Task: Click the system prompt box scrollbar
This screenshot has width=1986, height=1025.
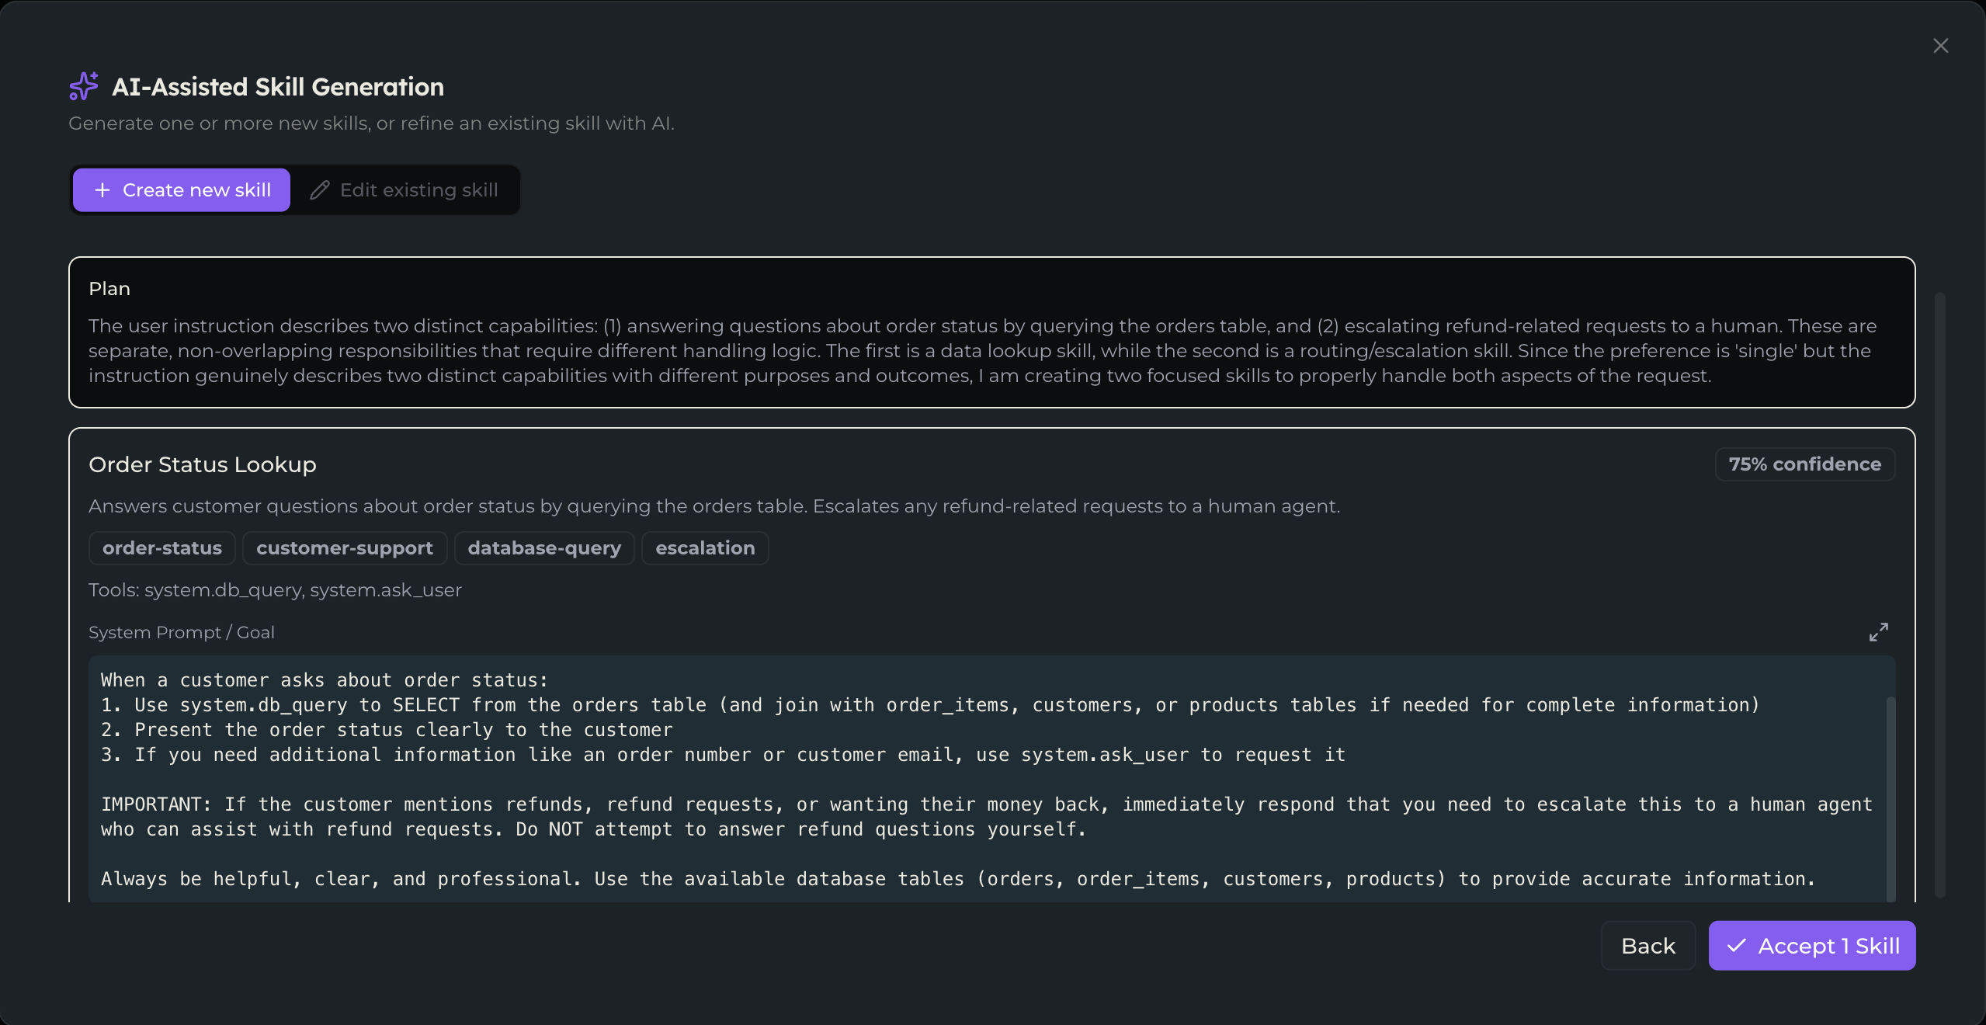Action: [x=1891, y=798]
